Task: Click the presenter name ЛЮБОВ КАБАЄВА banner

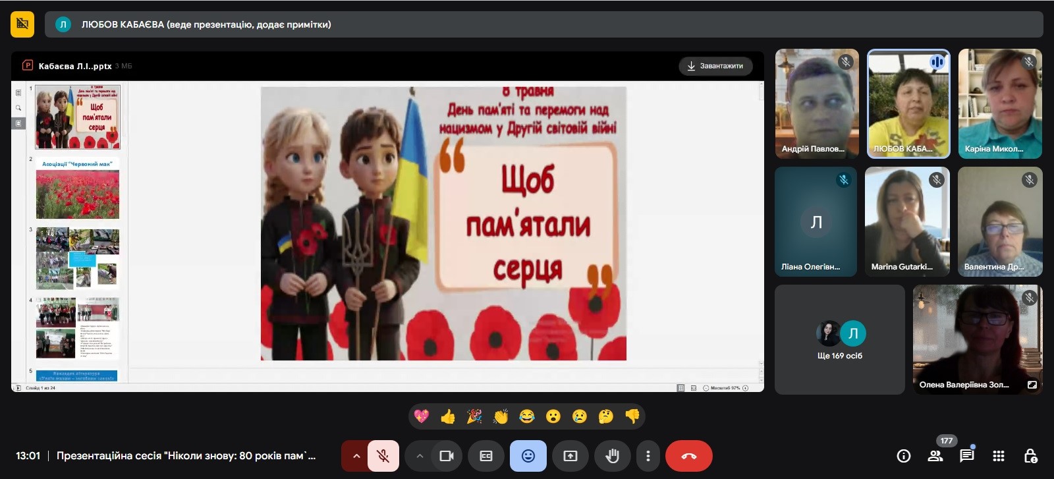Action: (544, 24)
